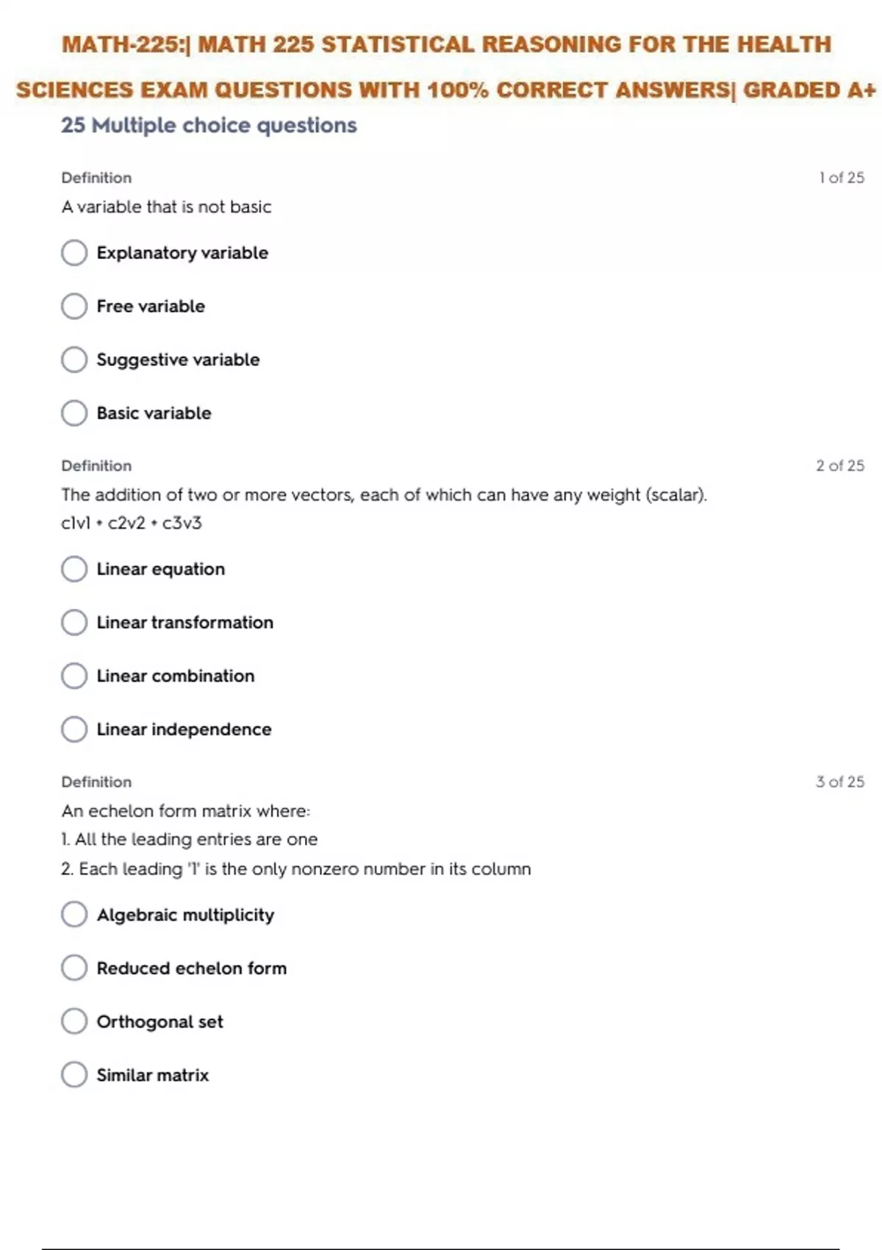Choose the 'Algebraic multiplicity' option
882x1250 pixels.
tap(74, 915)
